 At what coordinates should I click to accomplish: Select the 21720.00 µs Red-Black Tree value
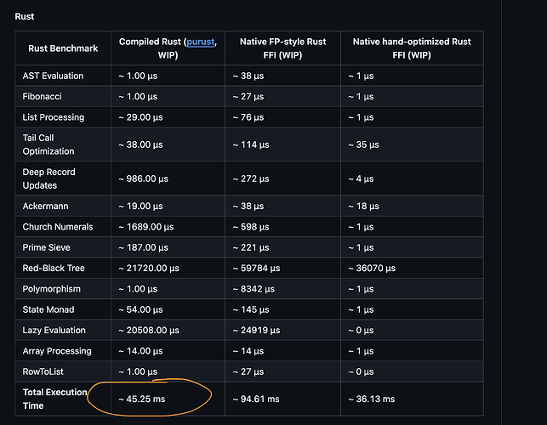(149, 268)
